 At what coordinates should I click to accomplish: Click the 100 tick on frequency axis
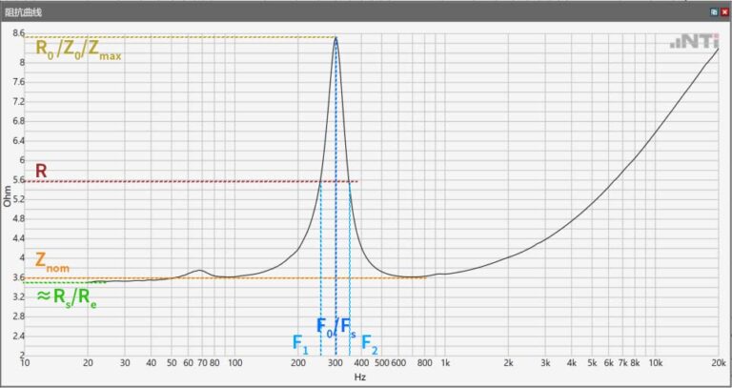click(x=234, y=363)
